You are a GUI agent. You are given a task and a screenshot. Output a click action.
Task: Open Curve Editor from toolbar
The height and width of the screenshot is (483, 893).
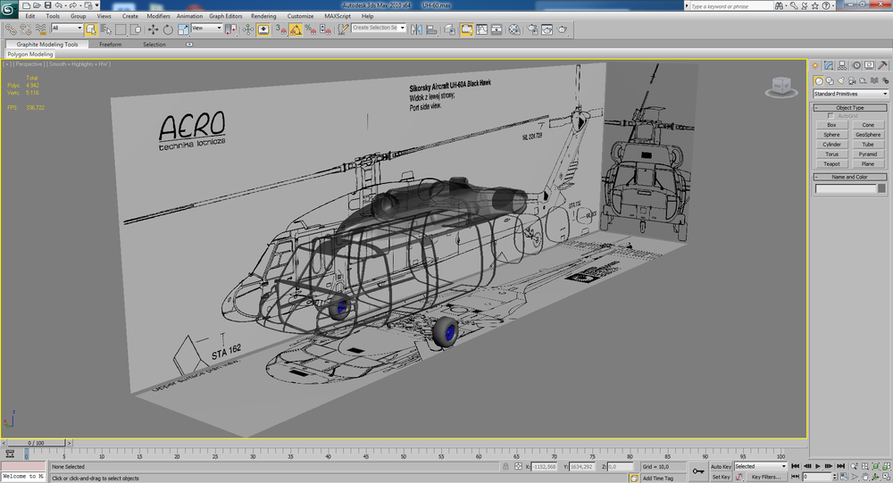[482, 29]
